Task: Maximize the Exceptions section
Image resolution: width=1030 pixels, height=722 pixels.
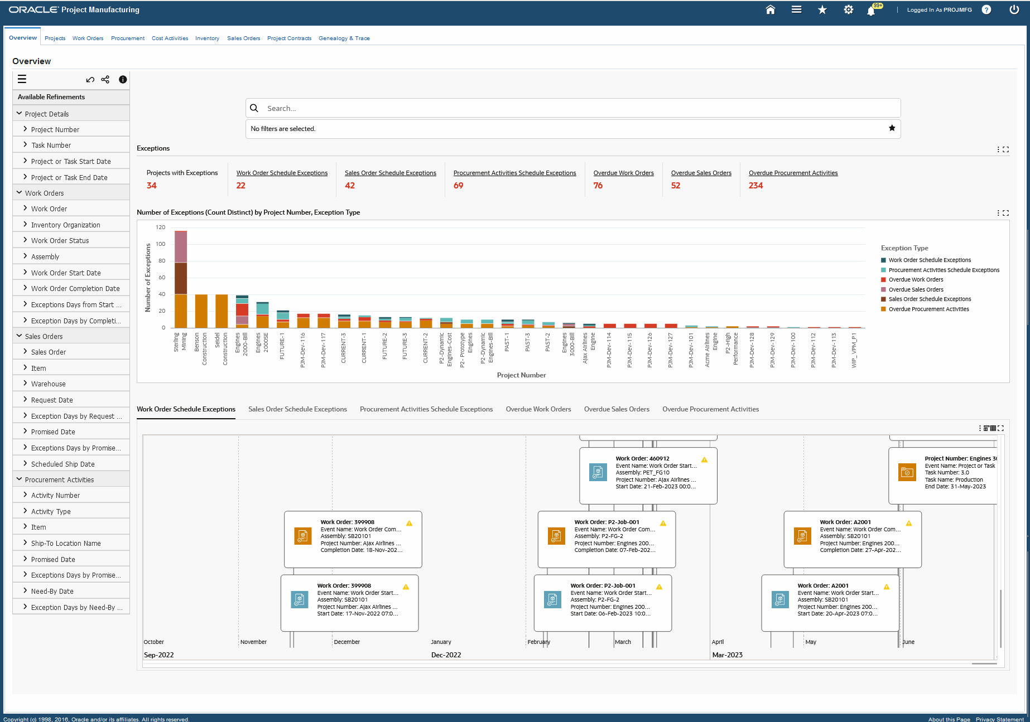Action: pyautogui.click(x=1005, y=149)
